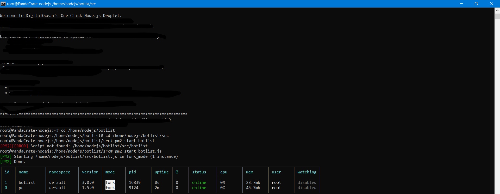The width and height of the screenshot is (500, 194).
Task: Maximize the terminal window
Action: click(476, 4)
